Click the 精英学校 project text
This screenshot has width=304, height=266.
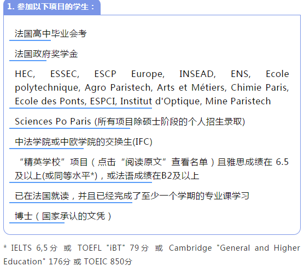point(42,162)
